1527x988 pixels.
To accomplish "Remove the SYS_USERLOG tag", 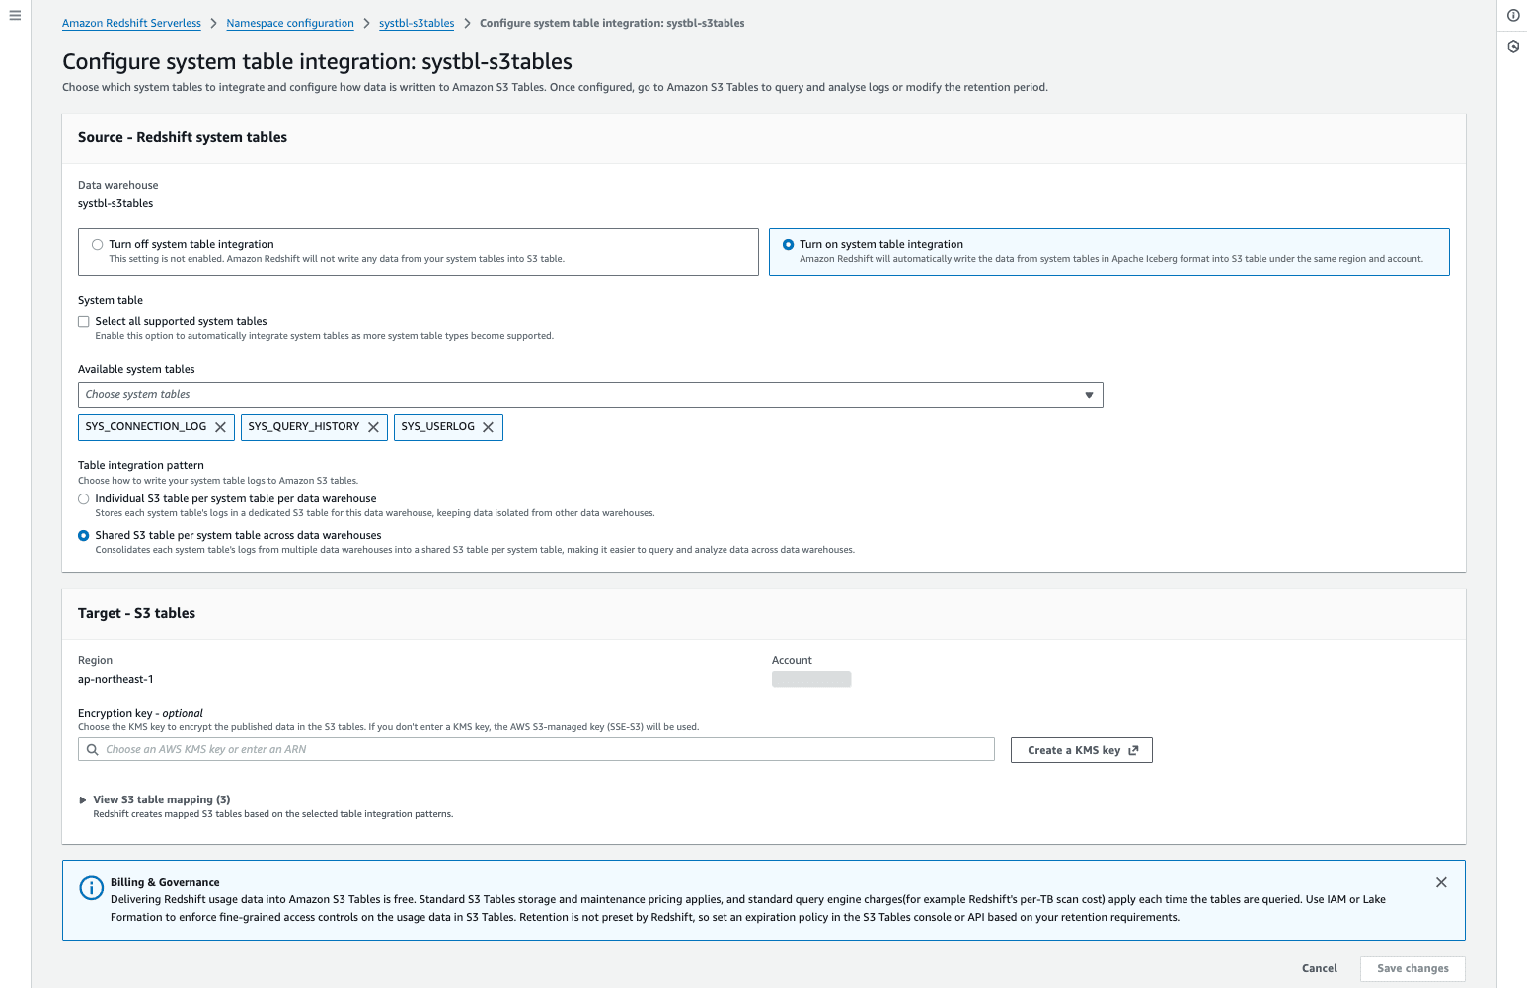I will pyautogui.click(x=489, y=427).
